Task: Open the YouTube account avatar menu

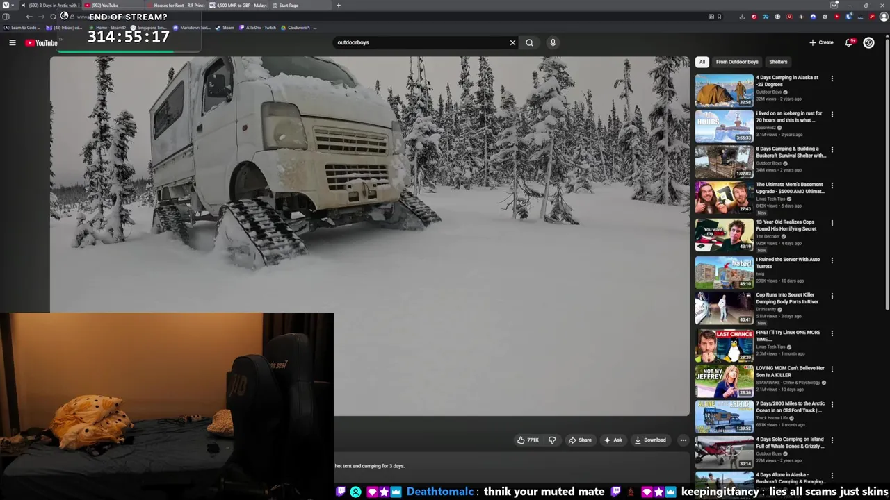Action: pos(868,42)
